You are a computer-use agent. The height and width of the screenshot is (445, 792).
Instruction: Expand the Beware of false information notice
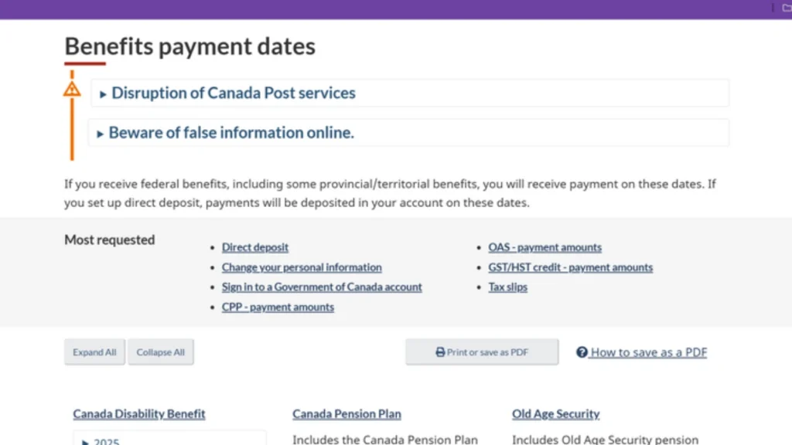(230, 133)
